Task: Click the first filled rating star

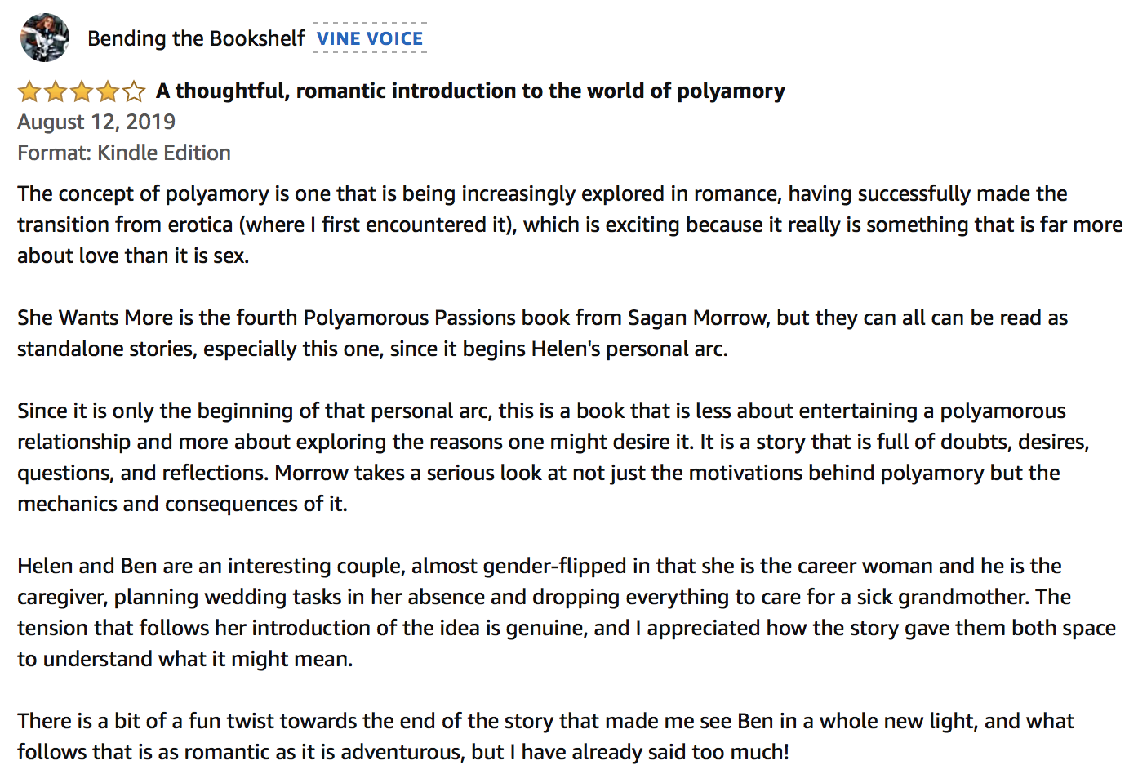Action: tap(29, 91)
